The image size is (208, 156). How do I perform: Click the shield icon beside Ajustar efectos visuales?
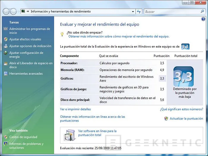click(x=6, y=39)
